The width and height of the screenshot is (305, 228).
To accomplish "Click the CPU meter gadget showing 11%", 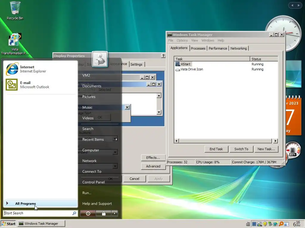I will [x=293, y=151].
